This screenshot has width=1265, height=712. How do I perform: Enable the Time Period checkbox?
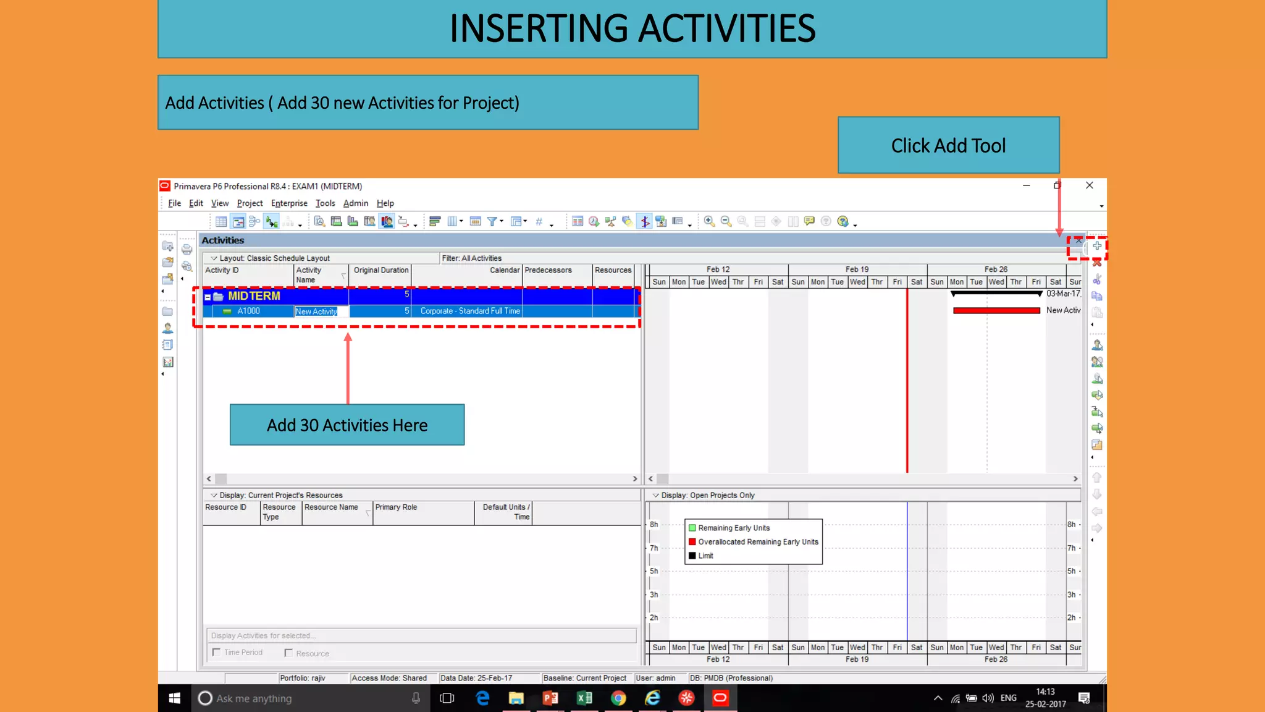pos(216,652)
